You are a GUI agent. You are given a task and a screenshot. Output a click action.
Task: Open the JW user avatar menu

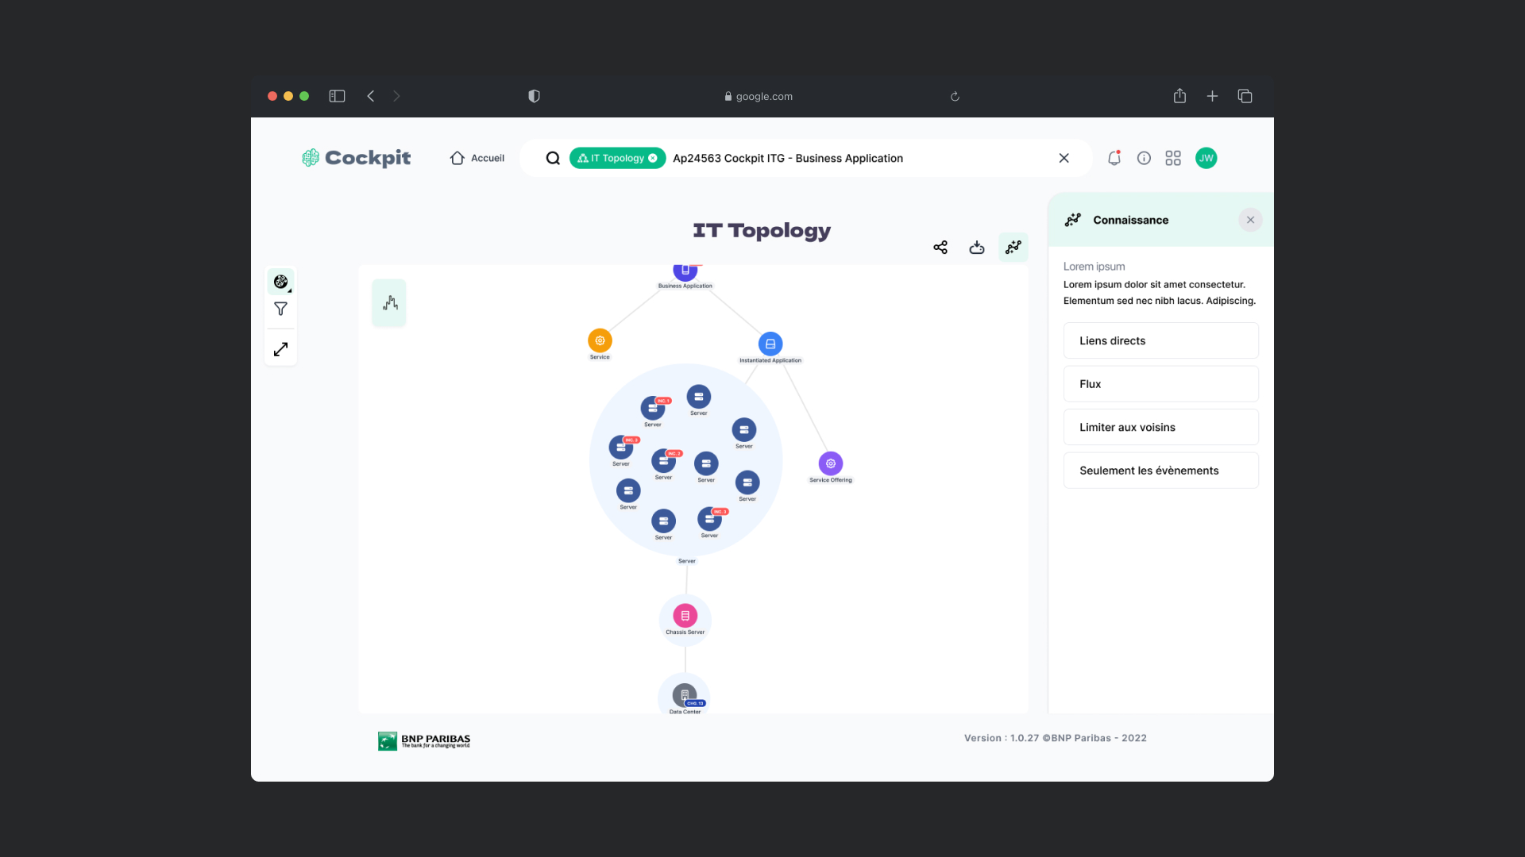pyautogui.click(x=1206, y=158)
